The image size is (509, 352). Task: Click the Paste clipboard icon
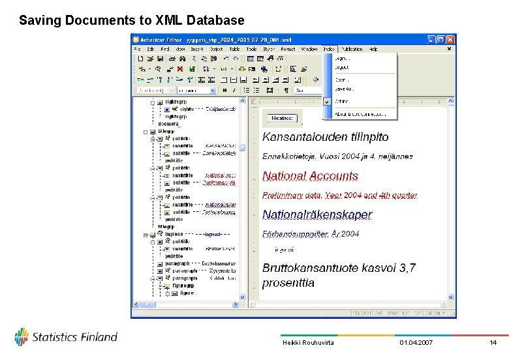point(213,59)
